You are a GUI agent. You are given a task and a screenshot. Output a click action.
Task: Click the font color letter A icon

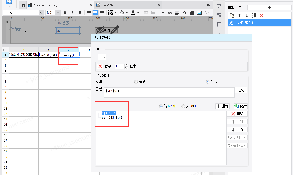(x=133, y=12)
